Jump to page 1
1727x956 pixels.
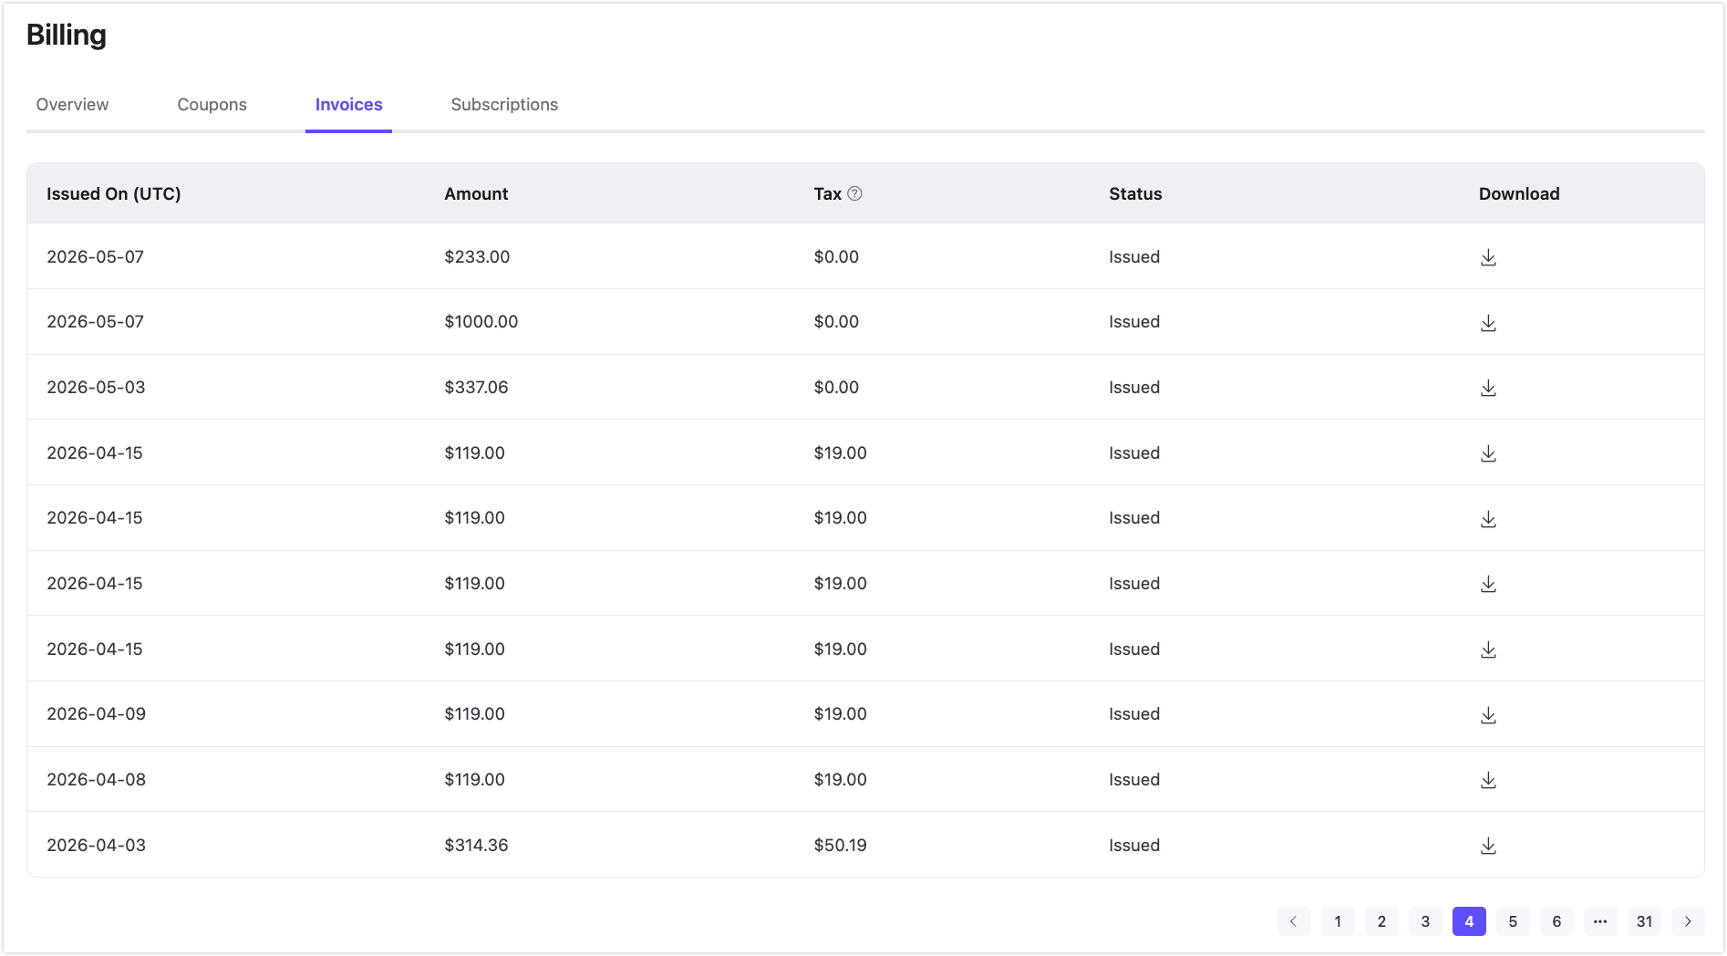pyautogui.click(x=1338, y=921)
